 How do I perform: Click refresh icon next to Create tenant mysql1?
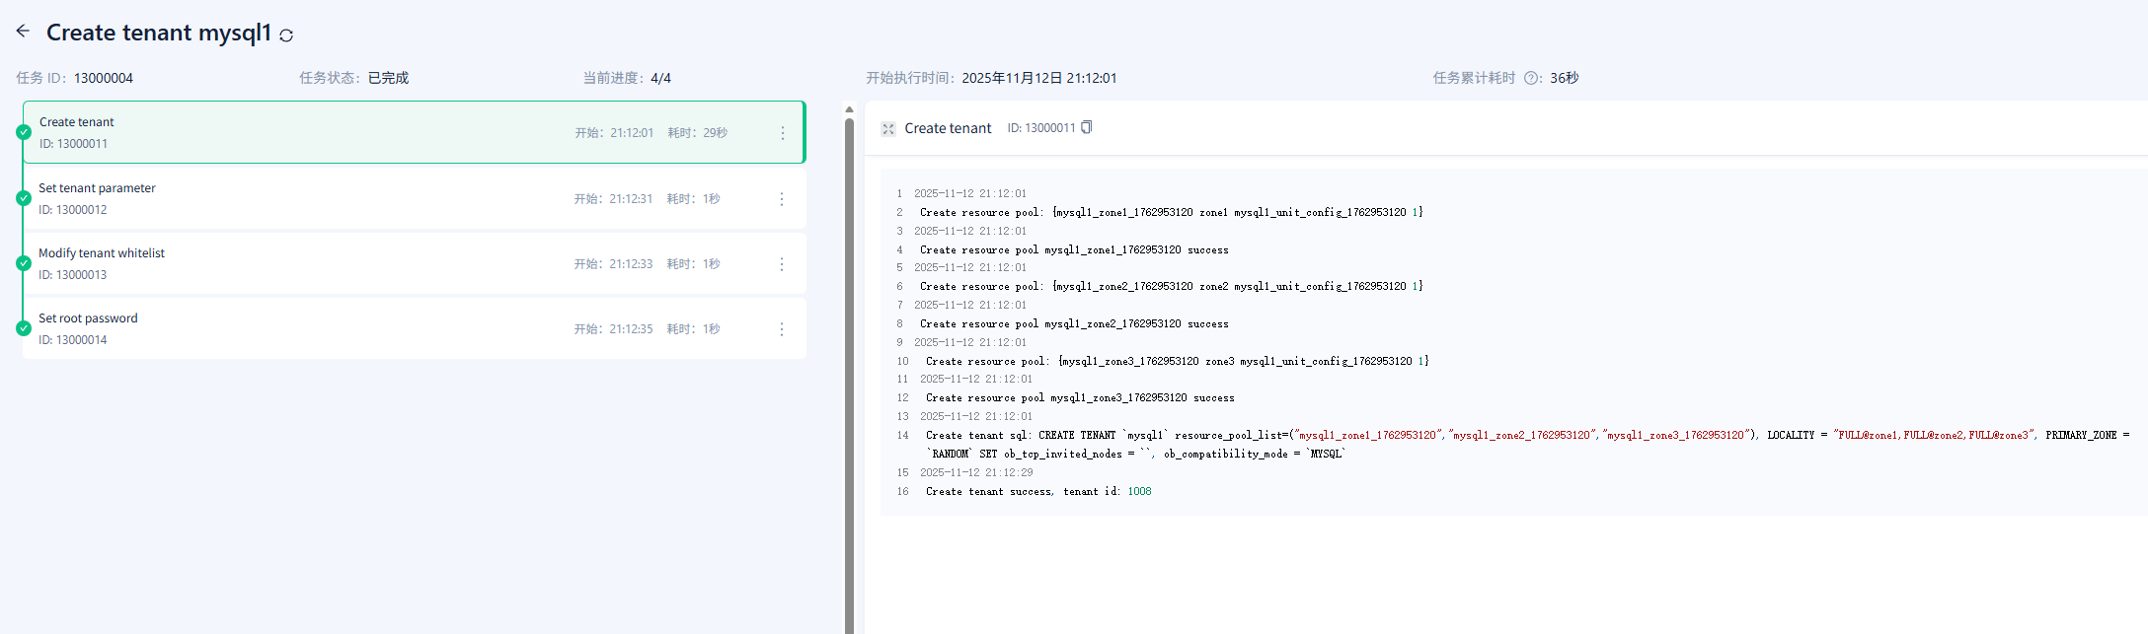pyautogui.click(x=286, y=35)
